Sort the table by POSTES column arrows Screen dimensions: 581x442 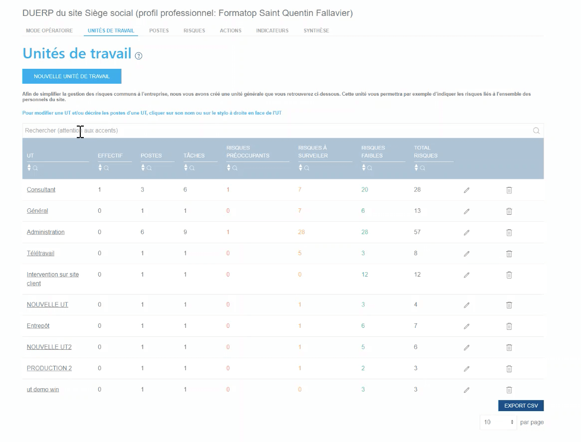tap(143, 168)
